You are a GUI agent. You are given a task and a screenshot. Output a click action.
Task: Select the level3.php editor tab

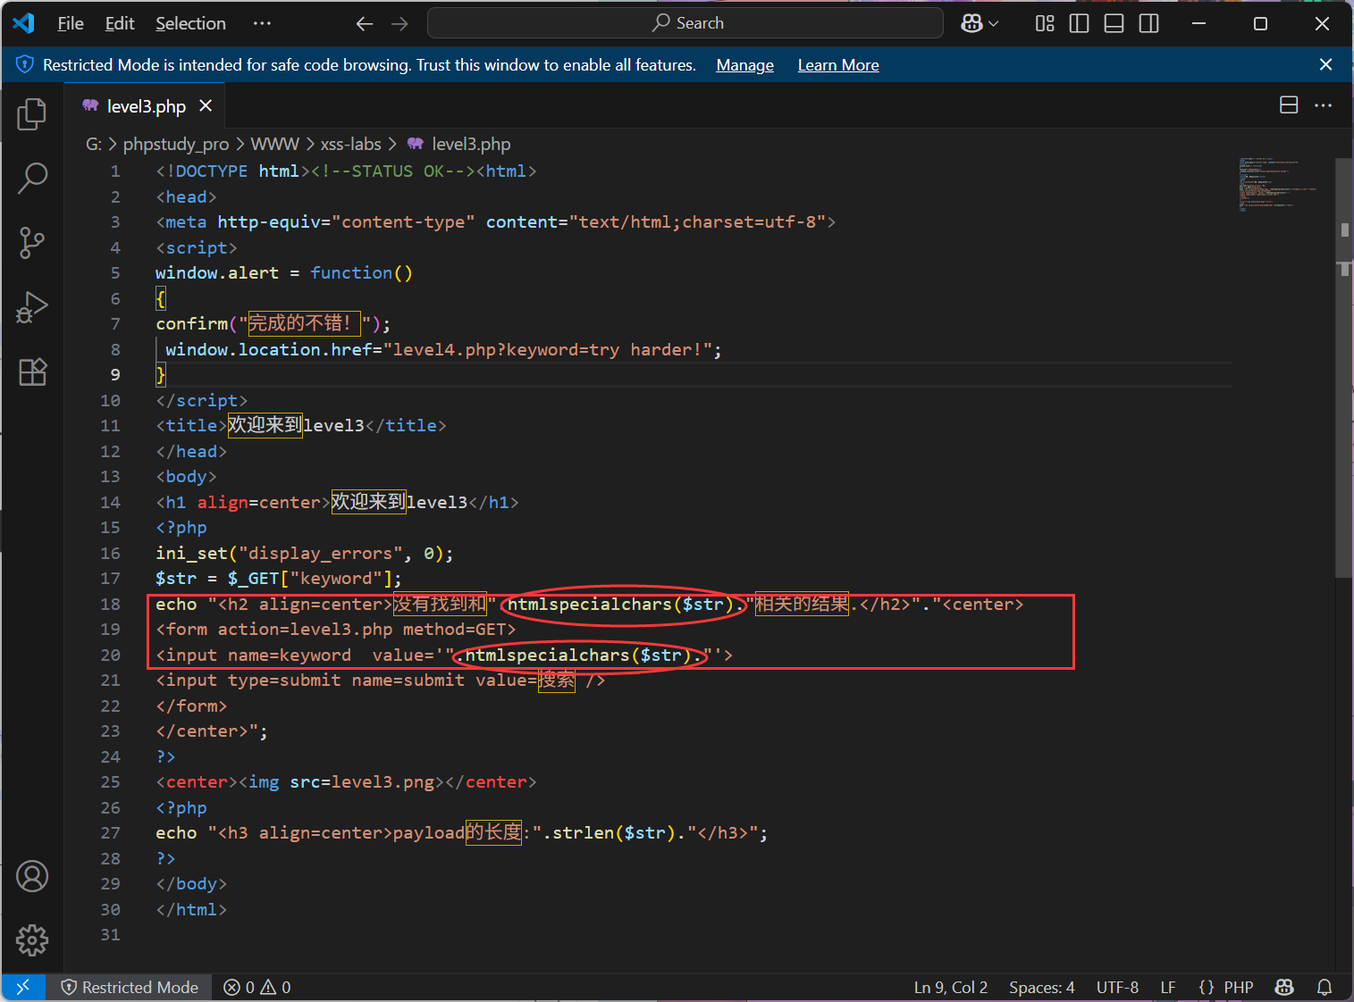[145, 105]
